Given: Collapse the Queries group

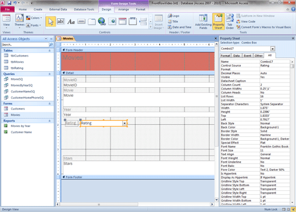Looking at the screenshot, I should point(50,74).
